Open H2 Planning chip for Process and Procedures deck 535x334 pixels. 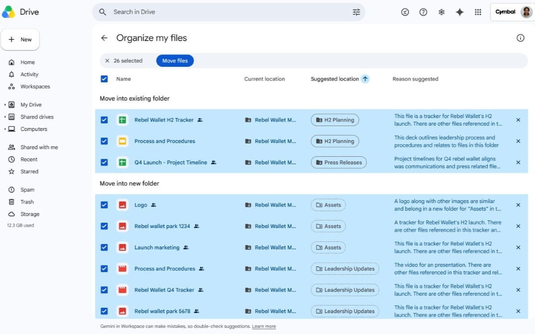coord(335,141)
